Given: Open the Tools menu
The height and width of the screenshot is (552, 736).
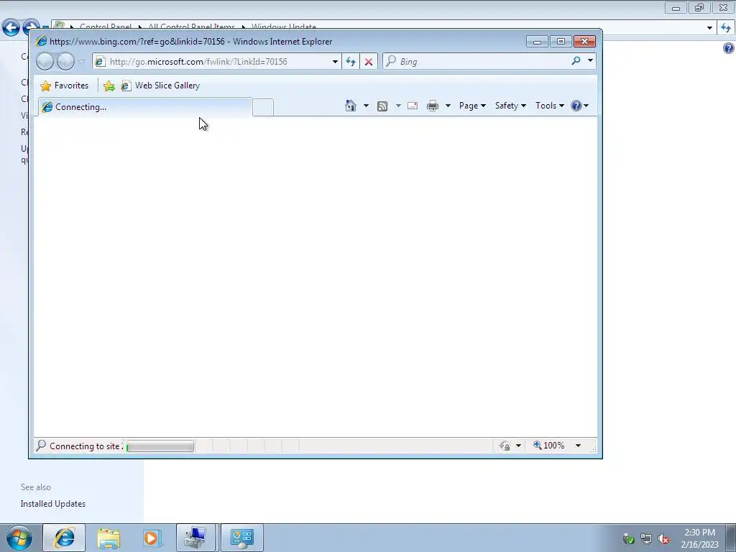Looking at the screenshot, I should tap(550, 106).
